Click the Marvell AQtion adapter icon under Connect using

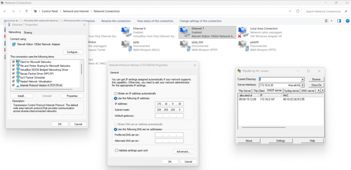point(14,44)
